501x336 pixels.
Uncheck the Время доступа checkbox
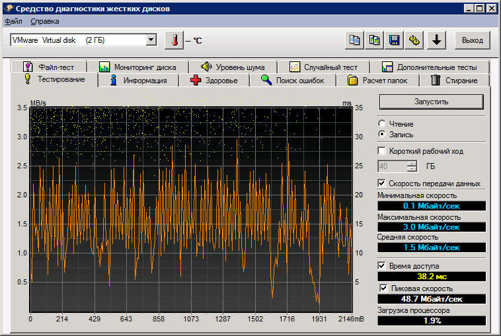tap(382, 265)
